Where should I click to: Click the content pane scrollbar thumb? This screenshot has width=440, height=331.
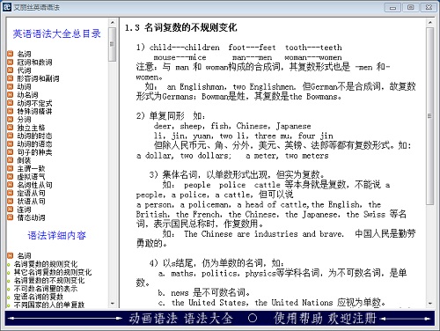pos(429,116)
